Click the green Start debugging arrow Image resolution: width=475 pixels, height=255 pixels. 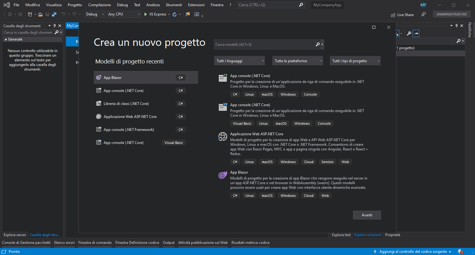145,14
